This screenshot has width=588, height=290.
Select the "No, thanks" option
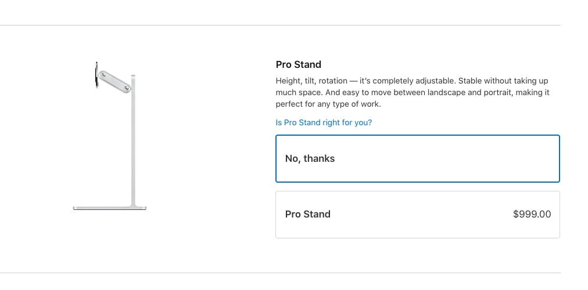tap(417, 159)
